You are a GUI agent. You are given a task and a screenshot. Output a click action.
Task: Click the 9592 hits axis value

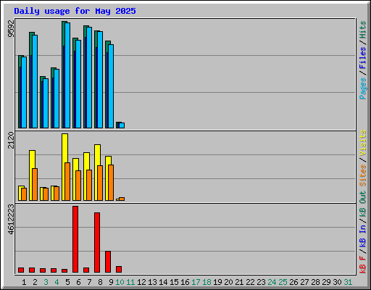[x=11, y=28]
